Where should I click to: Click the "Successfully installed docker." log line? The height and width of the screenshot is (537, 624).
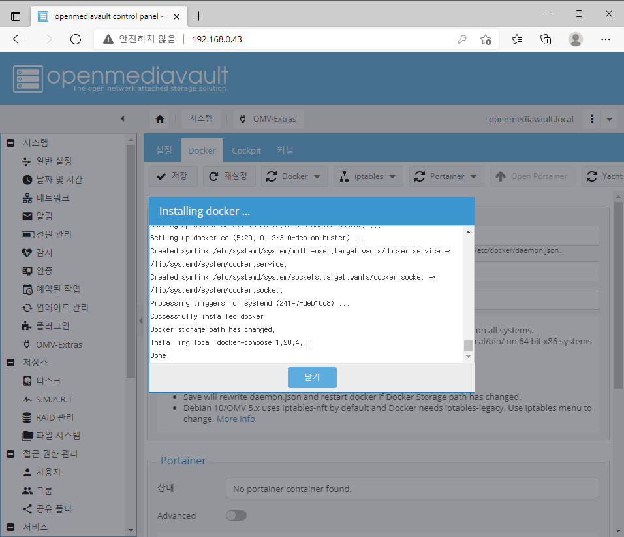point(209,316)
